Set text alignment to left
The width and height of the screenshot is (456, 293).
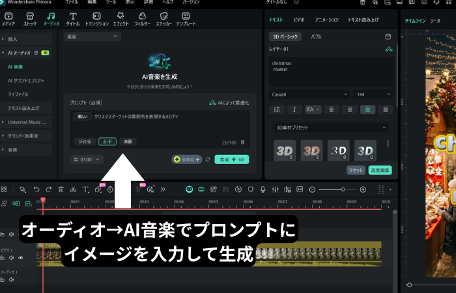pos(331,109)
